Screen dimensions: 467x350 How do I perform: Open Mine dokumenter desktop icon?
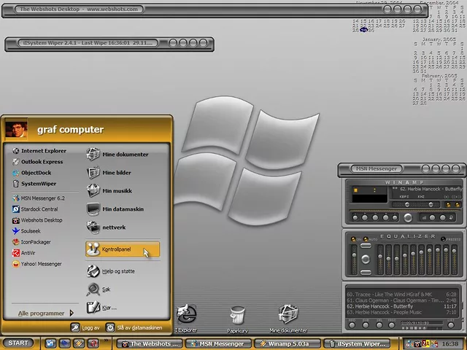288,319
